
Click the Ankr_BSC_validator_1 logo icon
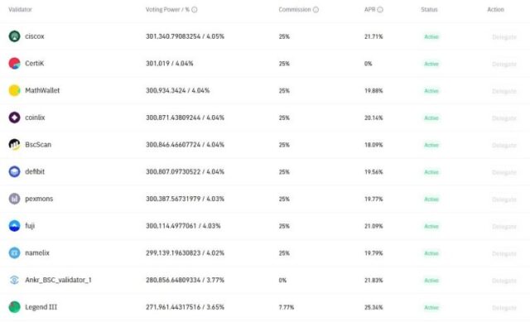(x=14, y=280)
